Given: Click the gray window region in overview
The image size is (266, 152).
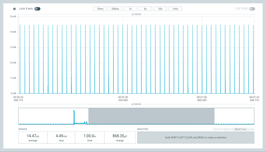Looking at the screenshot, I should coord(151,116).
